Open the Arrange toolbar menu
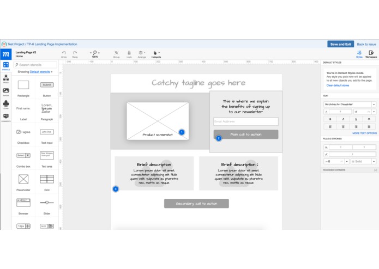The height and width of the screenshot is (269, 379). coord(142,54)
